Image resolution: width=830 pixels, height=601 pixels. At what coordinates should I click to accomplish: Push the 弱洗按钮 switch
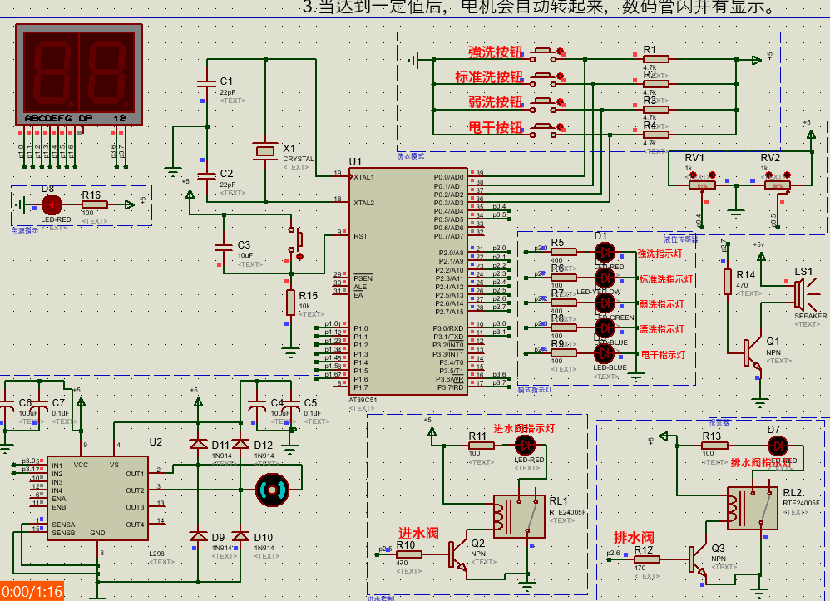tap(542, 105)
